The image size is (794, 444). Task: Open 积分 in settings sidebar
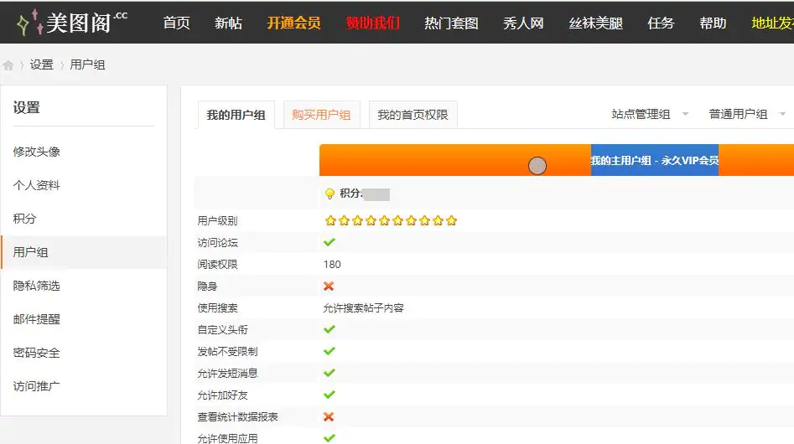[25, 219]
